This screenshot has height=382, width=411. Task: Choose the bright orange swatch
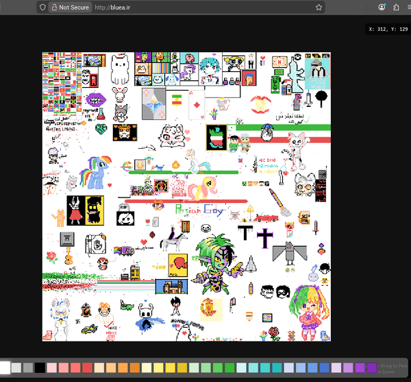pyautogui.click(x=123, y=368)
